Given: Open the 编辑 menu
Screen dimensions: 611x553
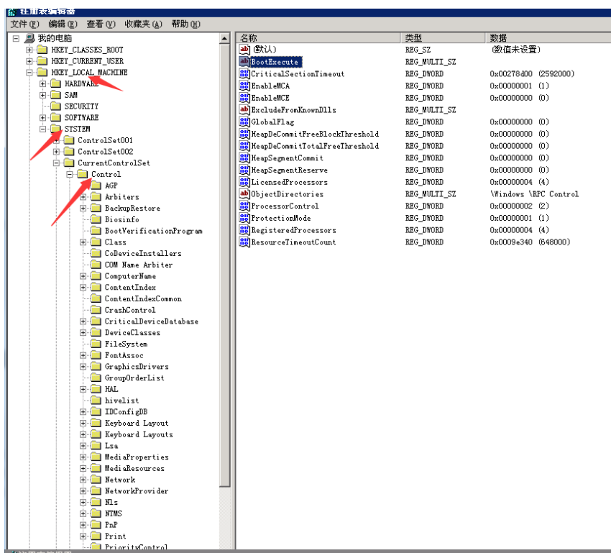Looking at the screenshot, I should pyautogui.click(x=63, y=24).
